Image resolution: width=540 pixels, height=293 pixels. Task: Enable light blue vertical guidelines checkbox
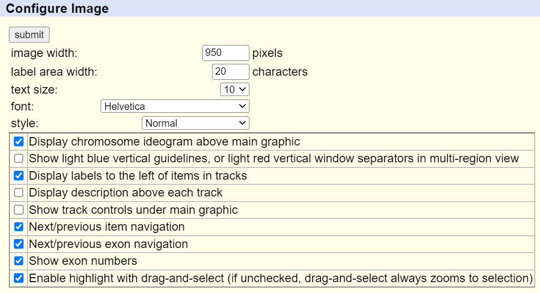(19, 159)
